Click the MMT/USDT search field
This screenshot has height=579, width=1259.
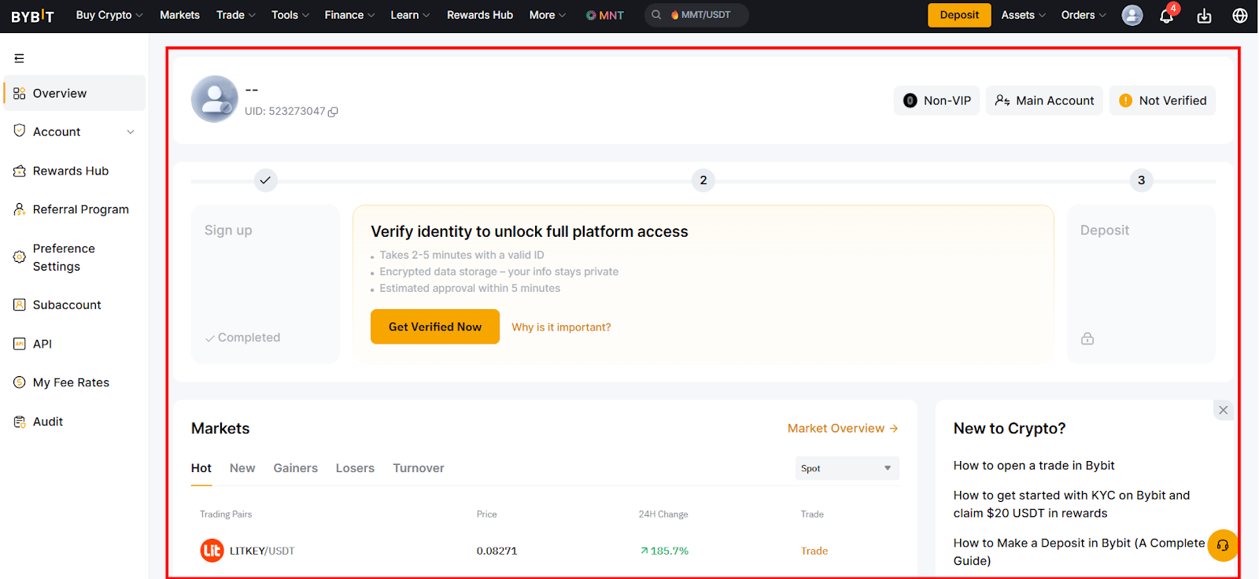pyautogui.click(x=696, y=15)
